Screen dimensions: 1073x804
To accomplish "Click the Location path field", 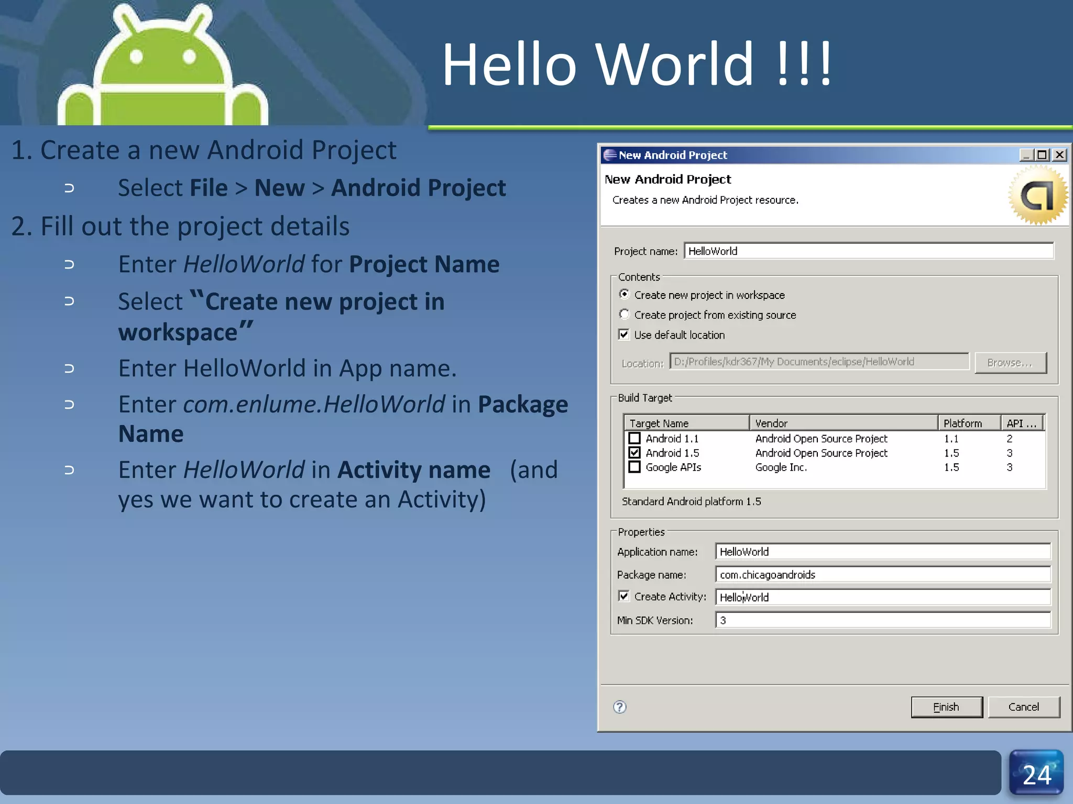I will [x=819, y=362].
